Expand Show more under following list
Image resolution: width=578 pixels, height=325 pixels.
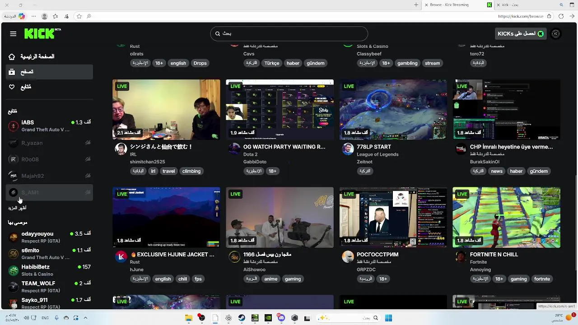17,208
